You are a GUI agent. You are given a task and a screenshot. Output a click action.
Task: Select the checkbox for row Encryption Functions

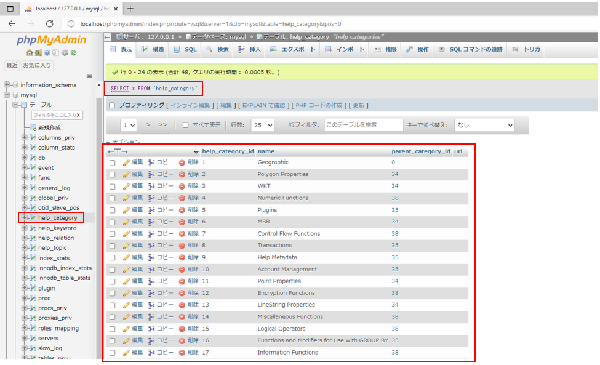112,293
